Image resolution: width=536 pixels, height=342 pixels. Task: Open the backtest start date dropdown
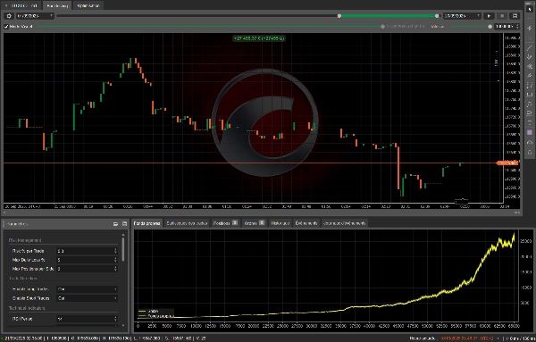(x=35, y=16)
